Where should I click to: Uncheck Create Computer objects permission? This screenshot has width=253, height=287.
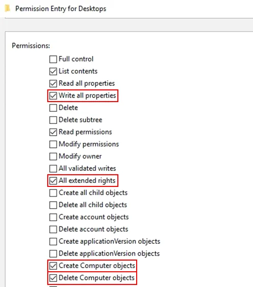pyautogui.click(x=53, y=266)
